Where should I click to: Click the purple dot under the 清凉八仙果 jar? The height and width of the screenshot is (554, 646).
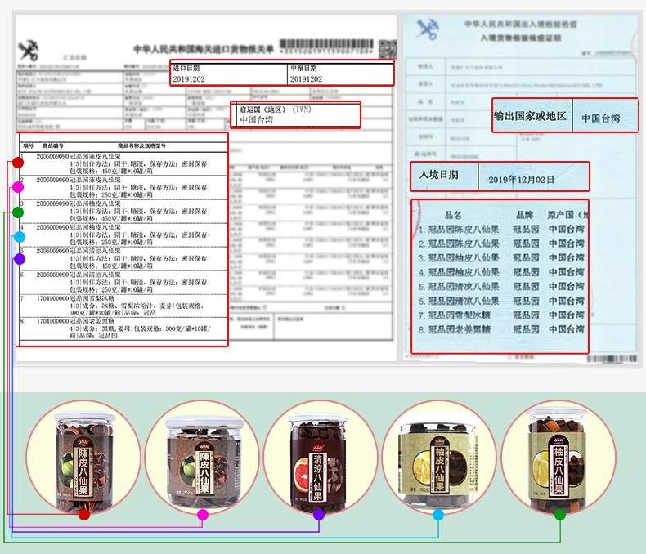click(x=318, y=514)
